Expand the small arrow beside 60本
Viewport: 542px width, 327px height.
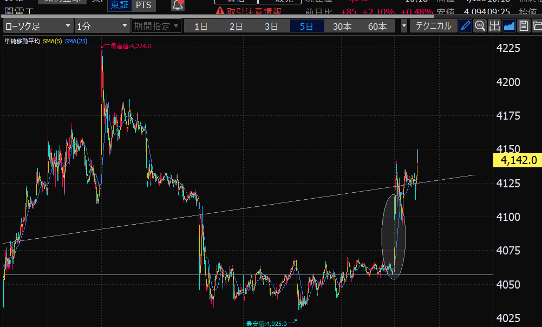[x=404, y=26]
